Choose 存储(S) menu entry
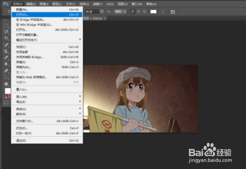 [47, 62]
